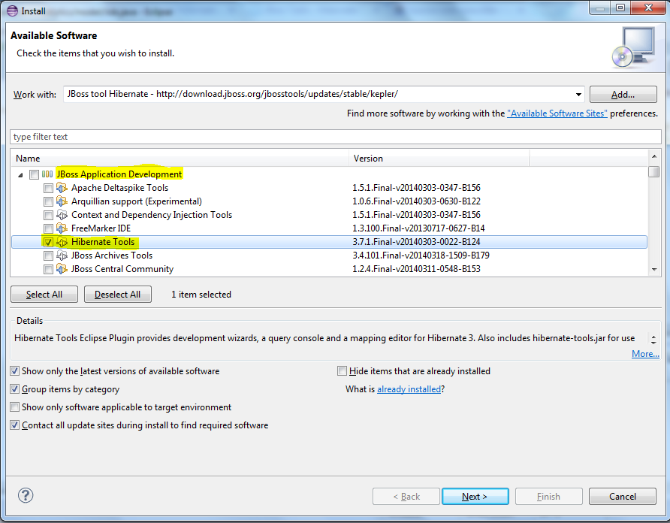Click the More details link
670x523 pixels.
644,353
